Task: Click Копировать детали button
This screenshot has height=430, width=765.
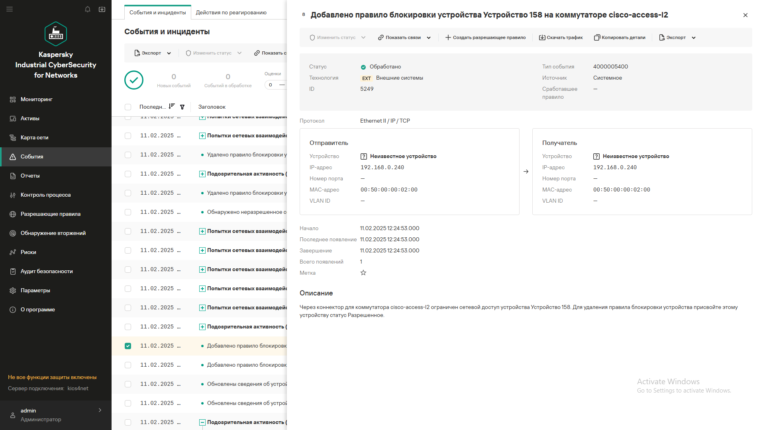Action: click(x=620, y=37)
